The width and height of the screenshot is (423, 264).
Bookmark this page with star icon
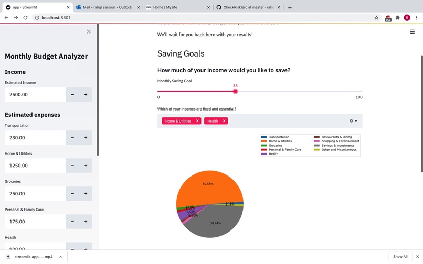click(376, 18)
